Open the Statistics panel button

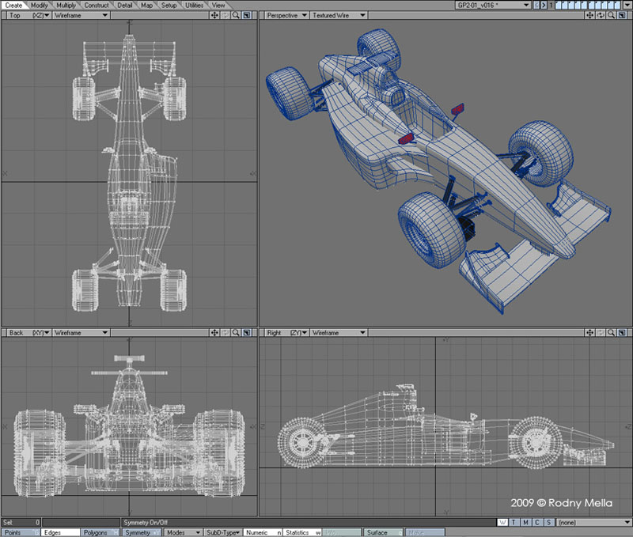point(298,532)
